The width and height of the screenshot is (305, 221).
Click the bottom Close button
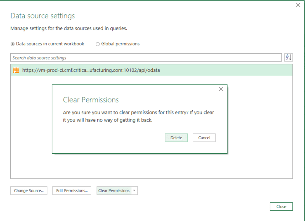(281, 206)
